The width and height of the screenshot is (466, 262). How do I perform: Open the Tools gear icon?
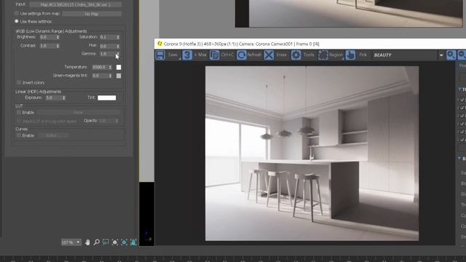click(x=296, y=55)
